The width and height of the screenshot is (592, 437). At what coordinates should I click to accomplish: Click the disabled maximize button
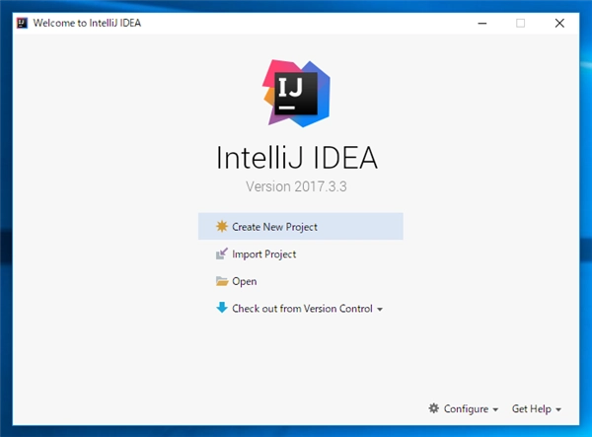[x=520, y=24]
